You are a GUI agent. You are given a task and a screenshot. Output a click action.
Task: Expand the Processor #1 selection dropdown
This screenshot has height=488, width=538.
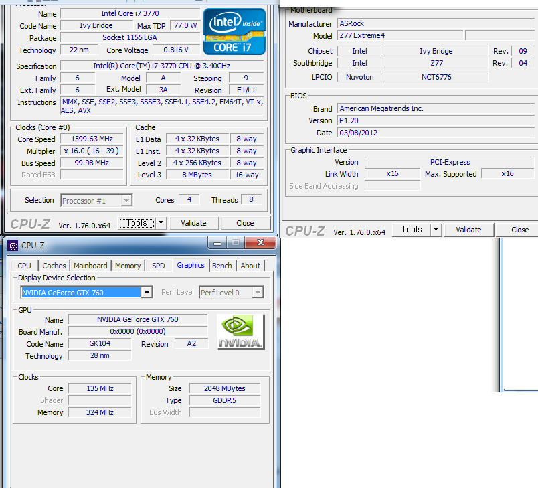[x=126, y=200]
